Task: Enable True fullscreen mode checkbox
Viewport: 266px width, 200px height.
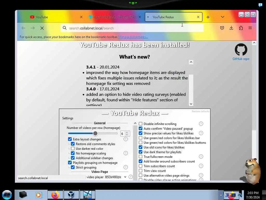Action: (x=141, y=157)
